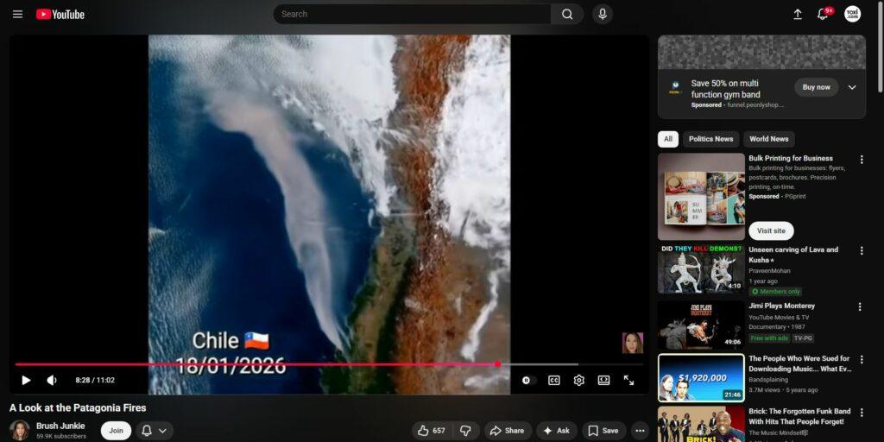
Task: Seek using the red progress bar
Action: [259, 364]
